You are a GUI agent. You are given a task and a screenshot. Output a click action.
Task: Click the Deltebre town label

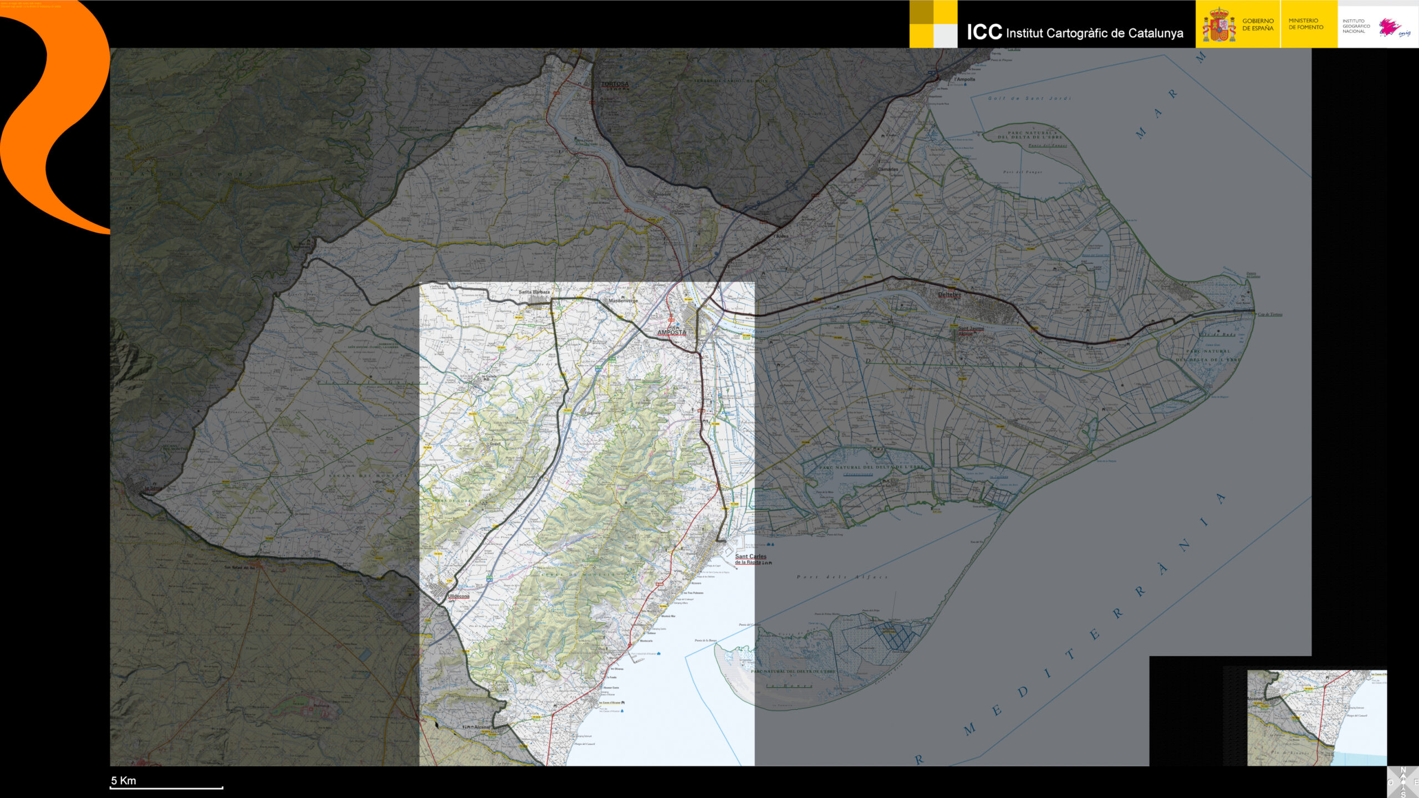949,295
